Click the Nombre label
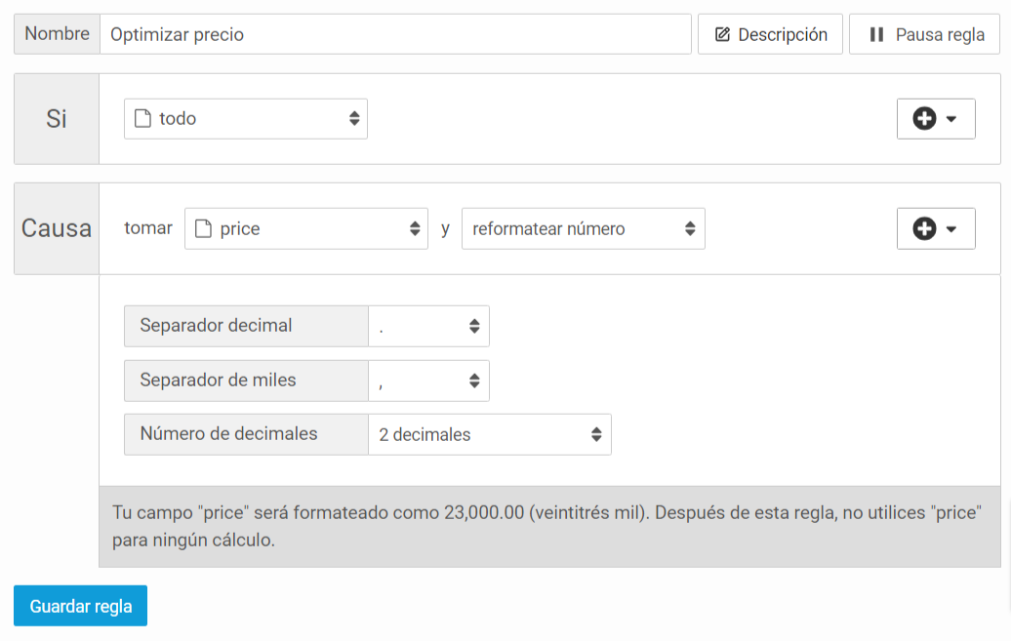The width and height of the screenshot is (1011, 641). pyautogui.click(x=57, y=34)
